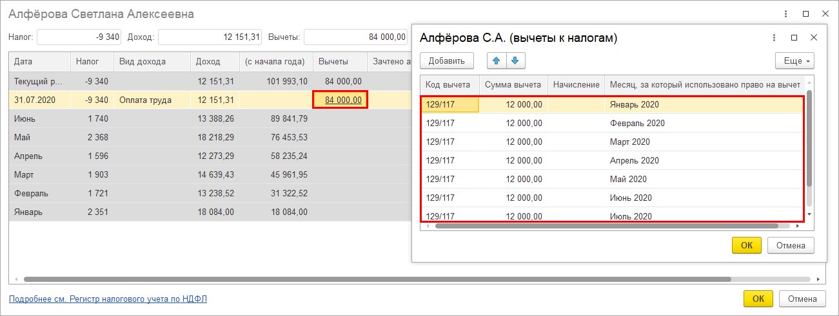The image size is (839, 316).
Task: Select the Май 2020 deduction row
Action: (x=613, y=179)
